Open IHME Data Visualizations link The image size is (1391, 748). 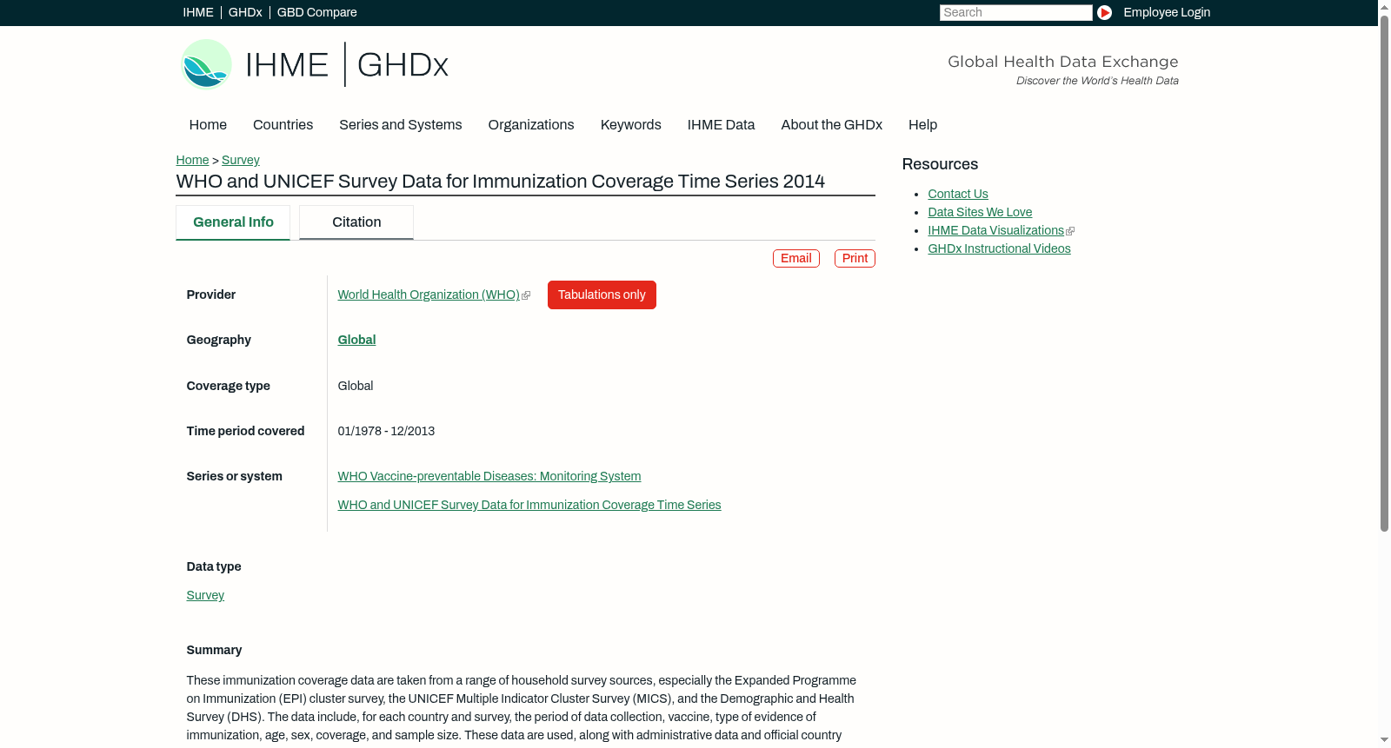[x=995, y=231]
